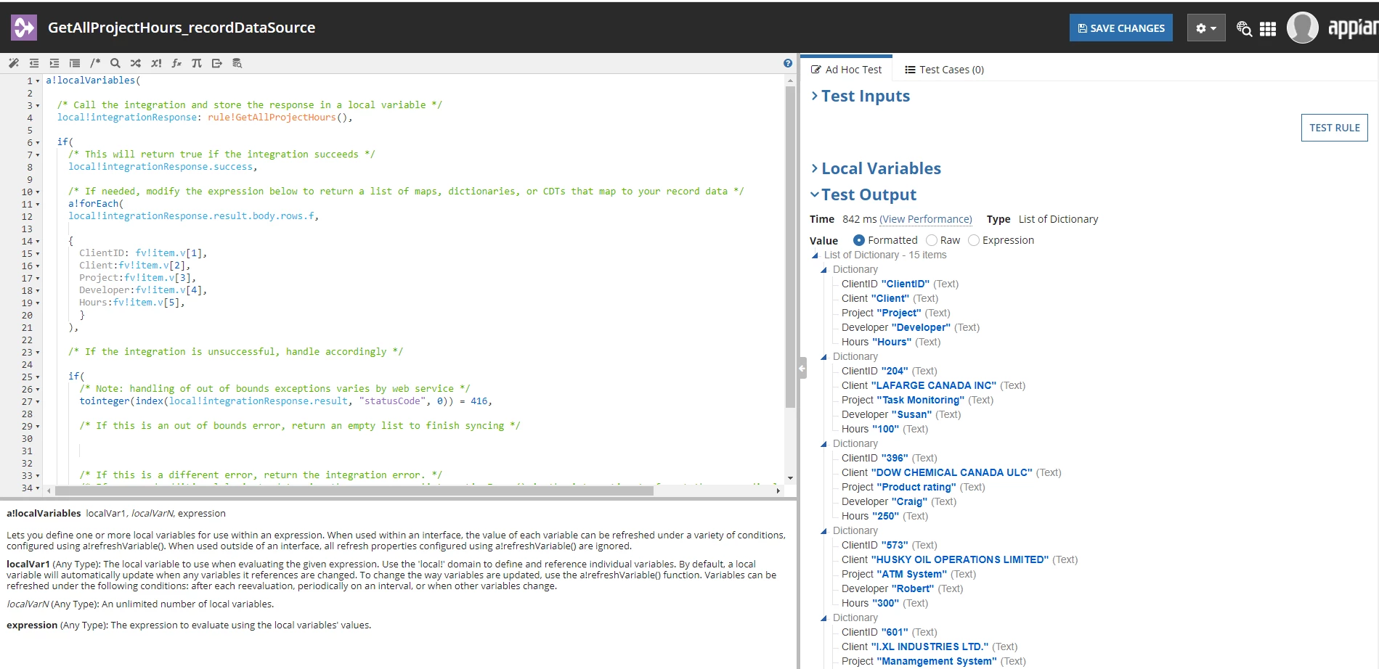Click the panel divider collapse handle
Screen dimensions: 1379x669
coord(802,368)
